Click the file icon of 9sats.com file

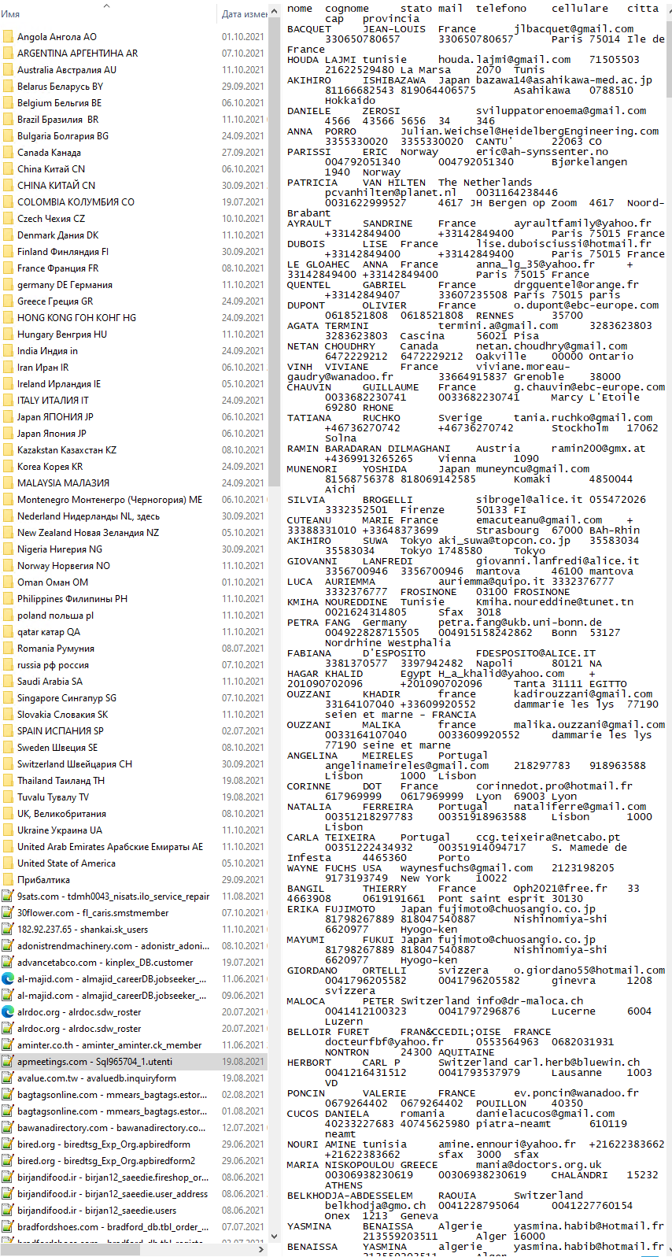(x=8, y=896)
